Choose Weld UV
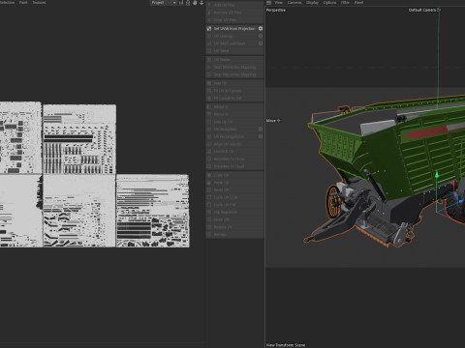The width and height of the screenshot is (465, 348). click(x=234, y=189)
